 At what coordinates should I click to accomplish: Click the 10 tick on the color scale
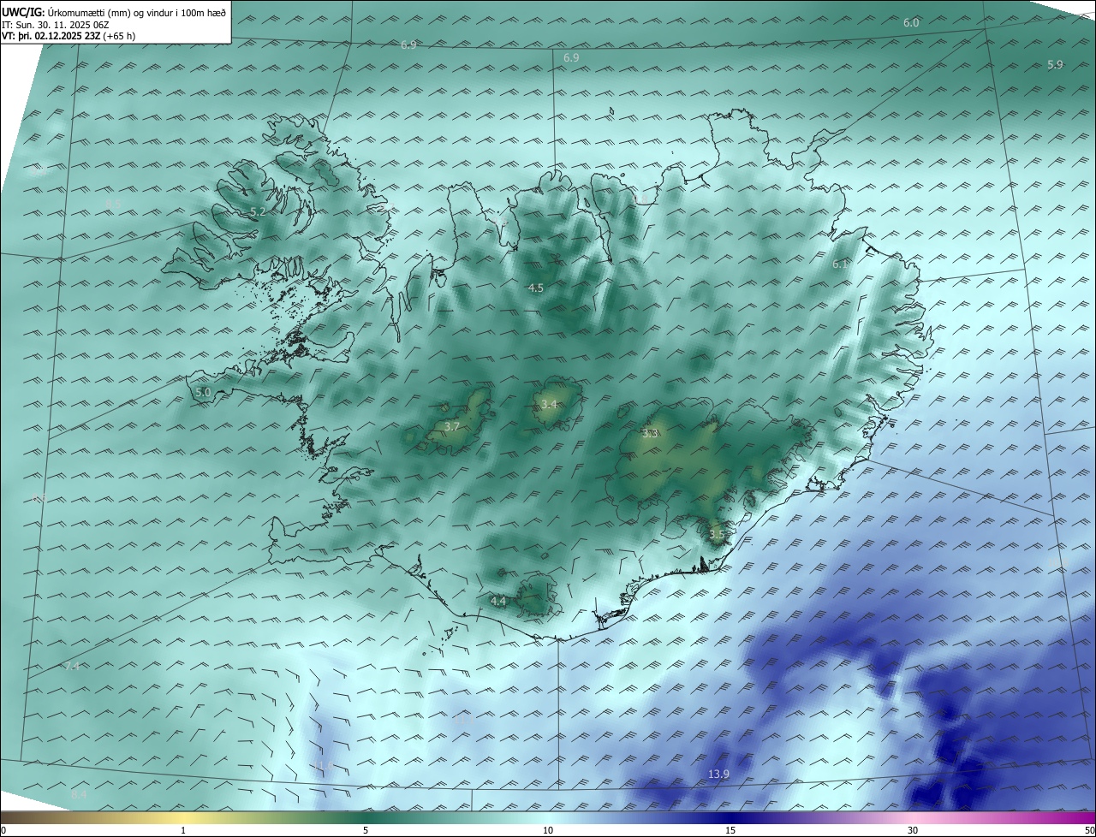[x=548, y=830]
